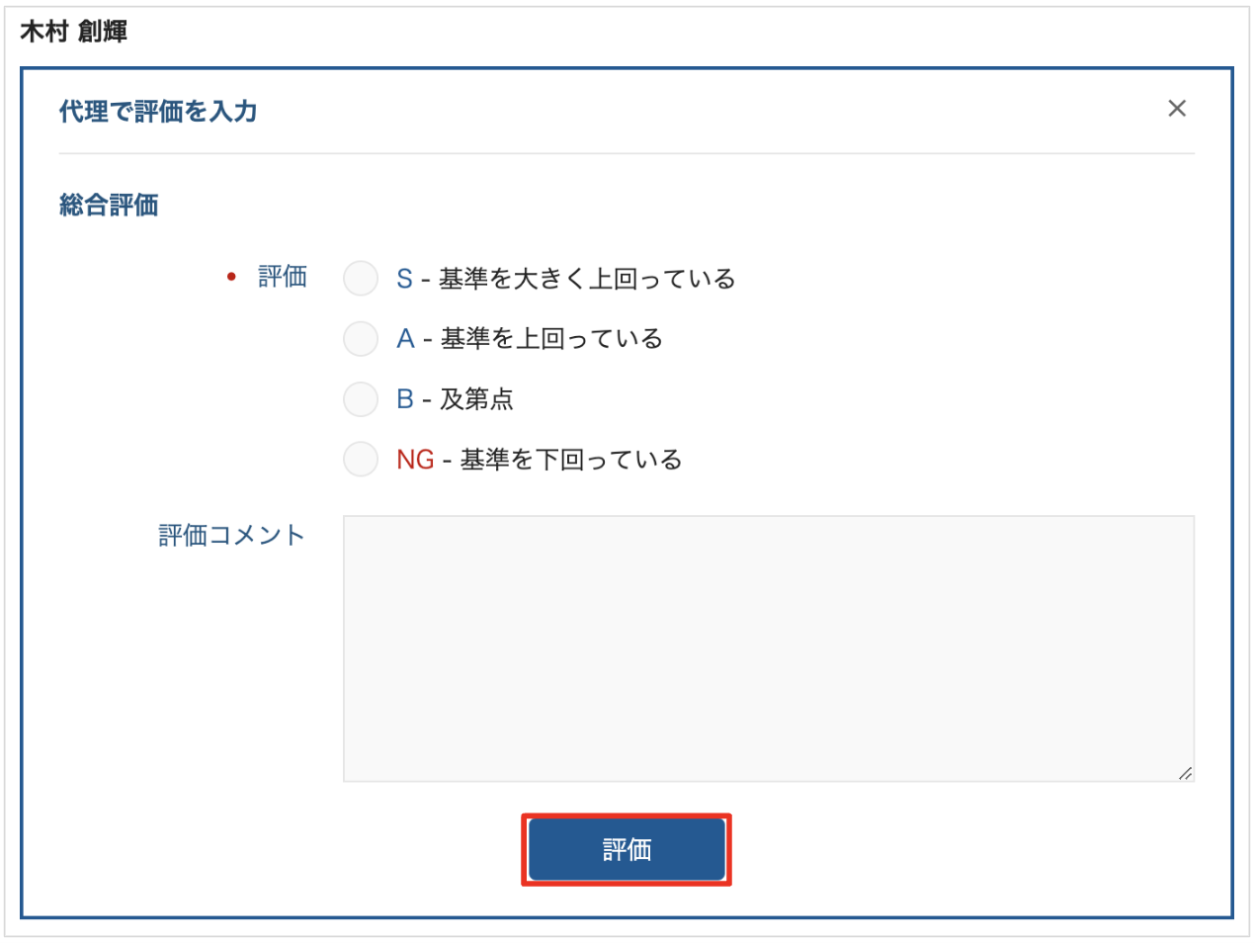This screenshot has width=1255, height=943.
Task: Click the 代理で評価を入力 dialog title
Action: click(158, 112)
